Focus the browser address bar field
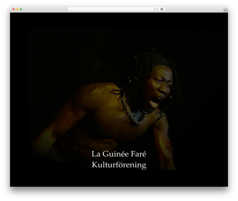This screenshot has width=238, height=201. pyautogui.click(x=113, y=10)
